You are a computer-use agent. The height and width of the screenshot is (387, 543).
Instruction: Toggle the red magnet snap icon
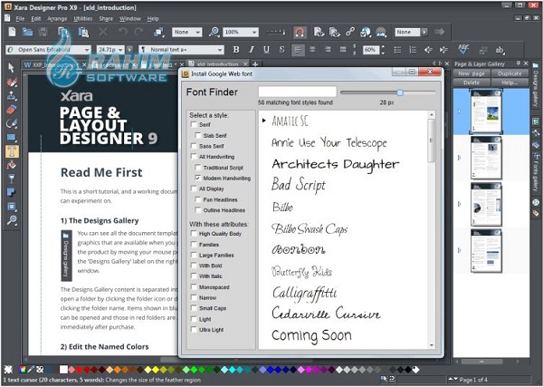(300, 33)
